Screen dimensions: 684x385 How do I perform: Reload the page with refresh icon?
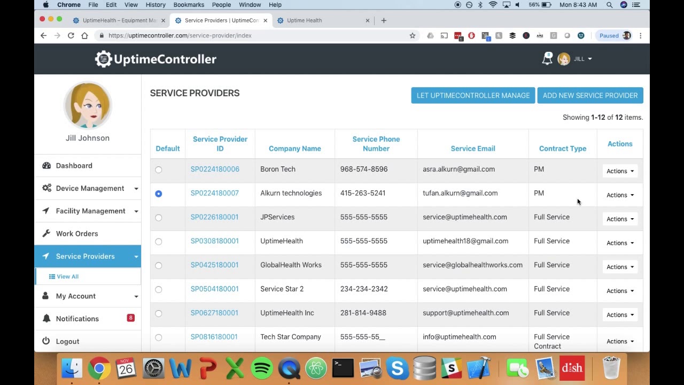pos(71,35)
